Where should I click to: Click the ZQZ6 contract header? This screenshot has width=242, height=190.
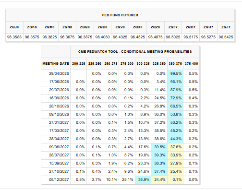(155, 27)
